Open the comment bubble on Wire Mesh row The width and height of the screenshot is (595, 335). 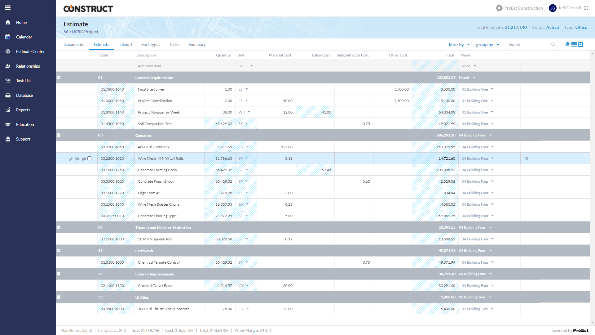pyautogui.click(x=84, y=159)
